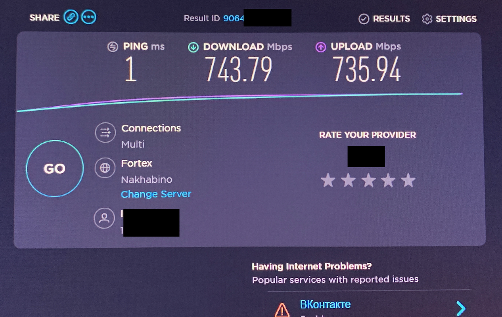This screenshot has height=317, width=502.
Task: Click the Connections mode icon
Action: [x=105, y=133]
